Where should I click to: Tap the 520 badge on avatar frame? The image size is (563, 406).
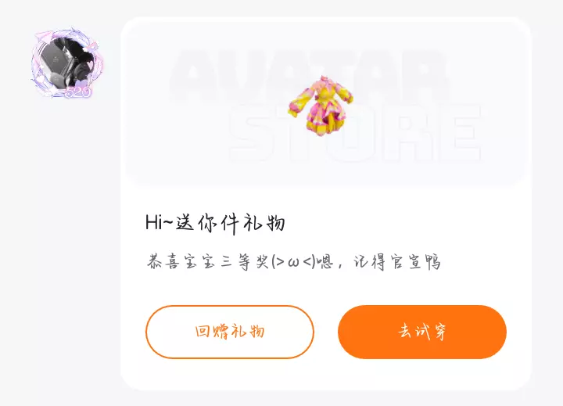(78, 92)
